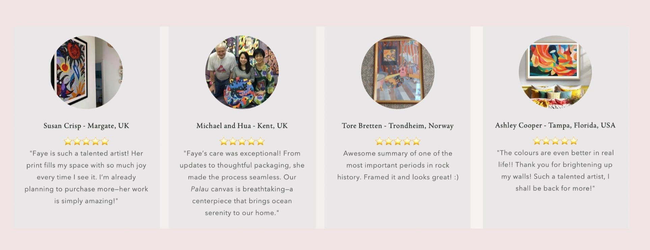Click the italic word Palau in the review
This screenshot has width=650, height=250.
(199, 189)
